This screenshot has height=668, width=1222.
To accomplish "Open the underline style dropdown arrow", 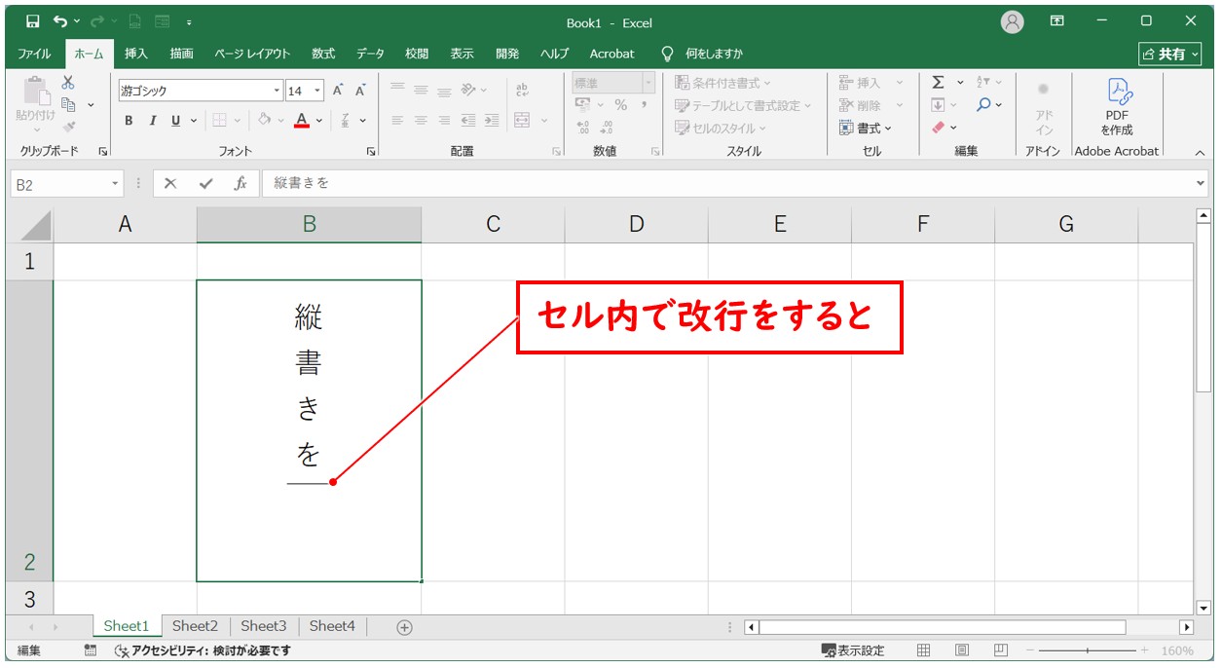I will [194, 121].
